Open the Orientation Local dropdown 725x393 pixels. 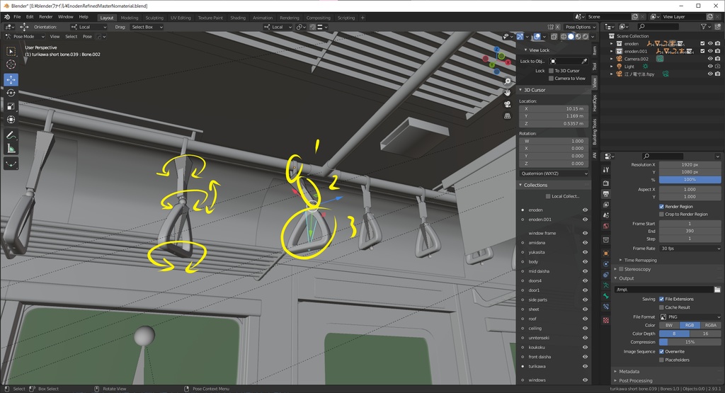point(89,27)
